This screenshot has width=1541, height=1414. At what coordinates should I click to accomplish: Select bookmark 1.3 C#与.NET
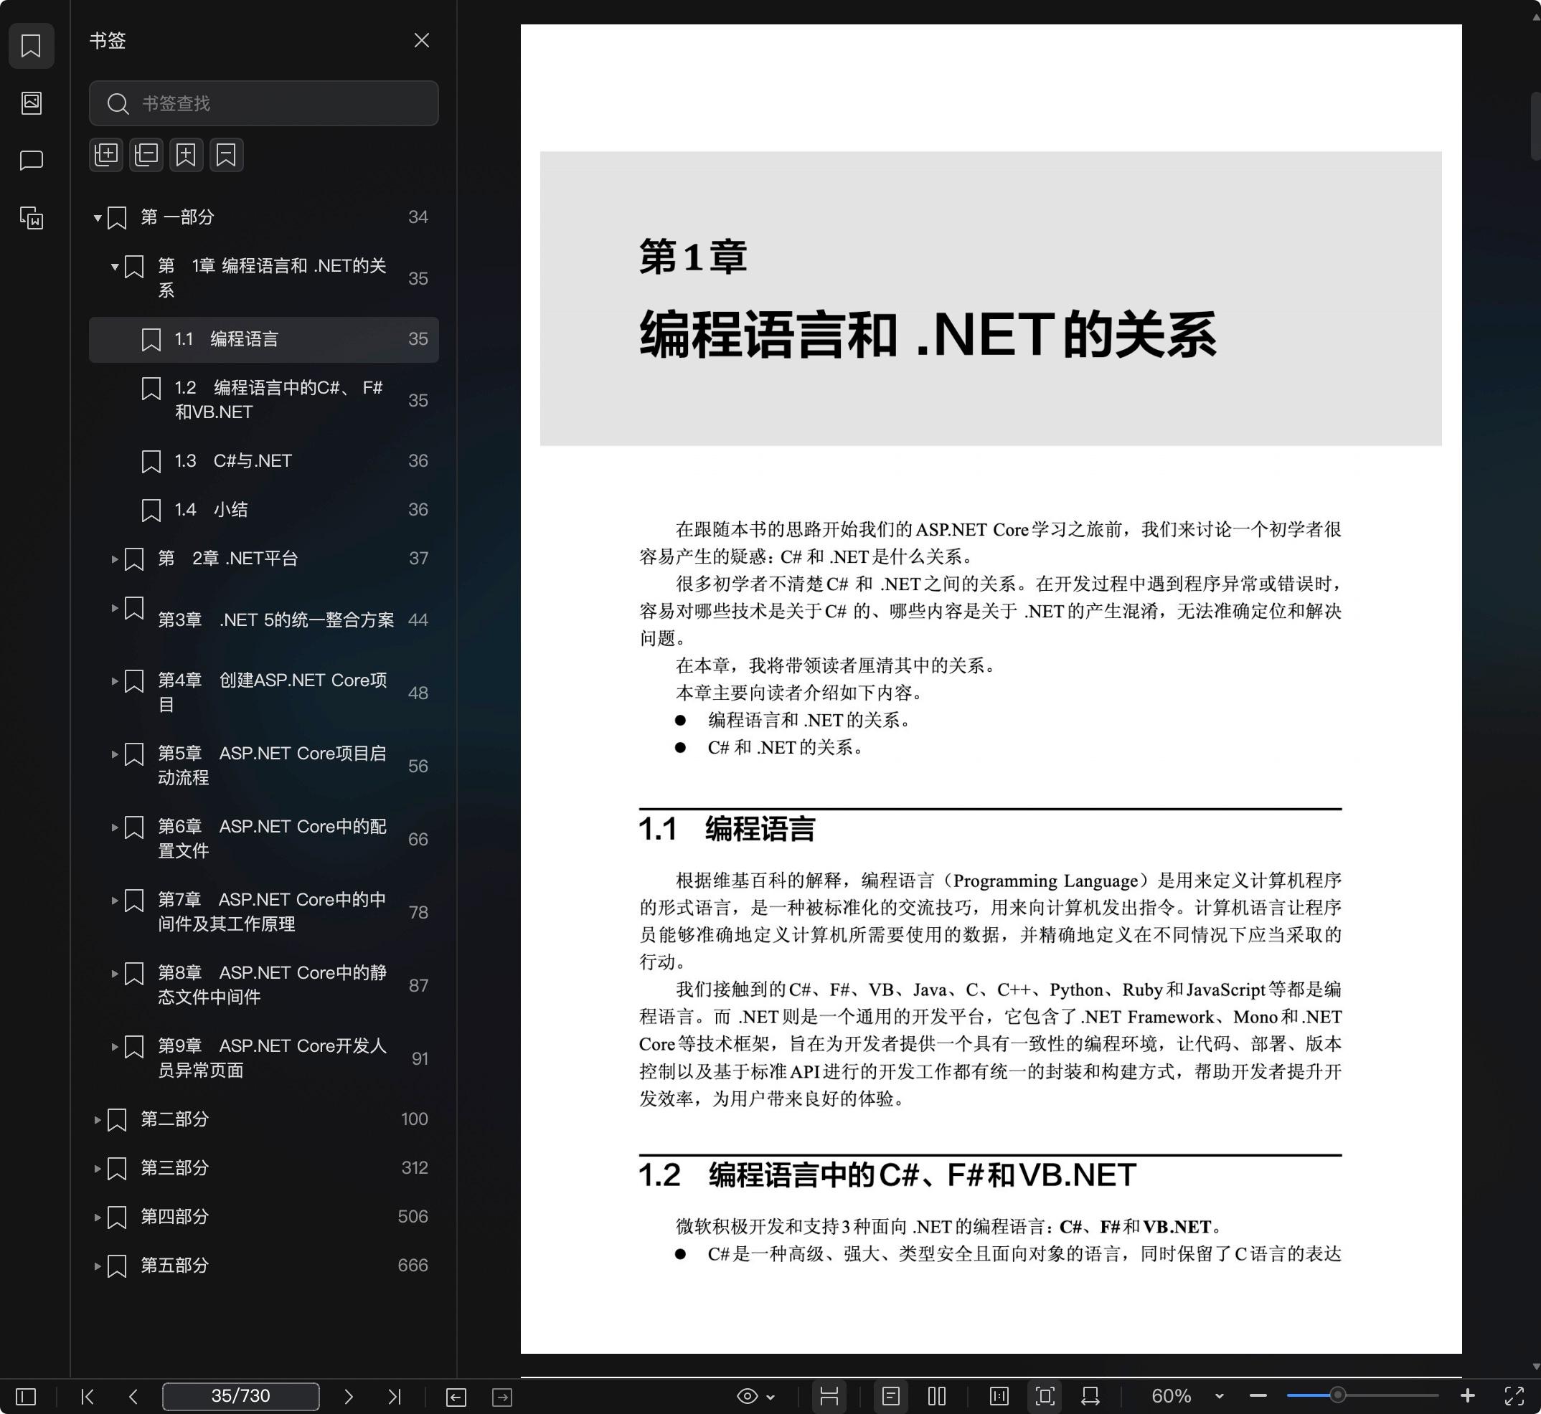pos(264,461)
